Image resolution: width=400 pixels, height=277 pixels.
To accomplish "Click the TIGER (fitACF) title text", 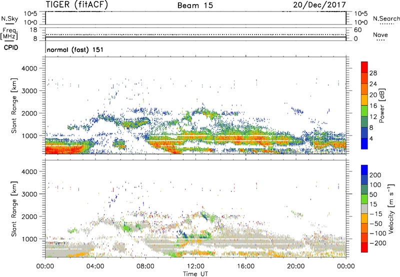I will [x=77, y=5].
